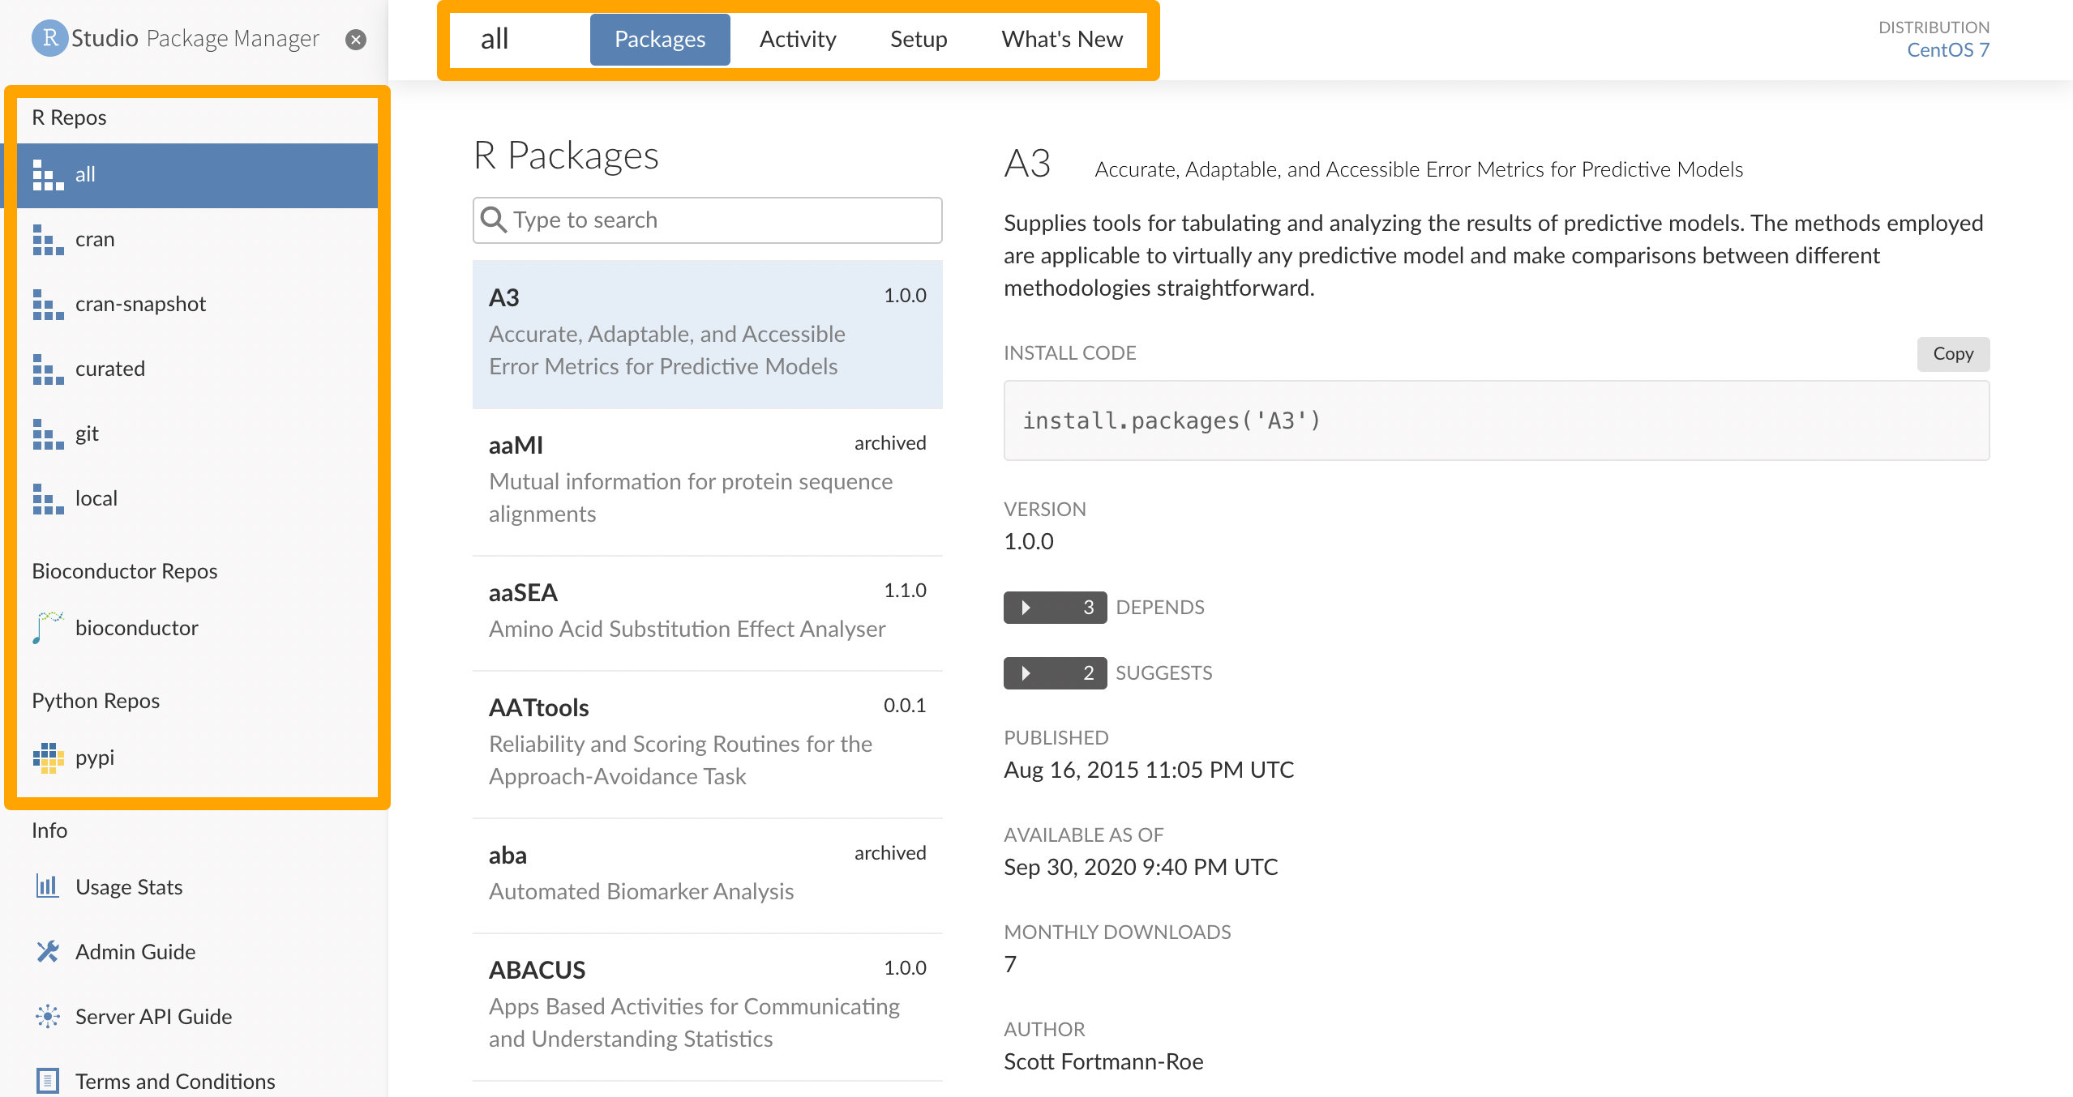Viewport: 2073px width, 1097px height.
Task: Click the 'all' label in top bar
Action: click(x=495, y=39)
